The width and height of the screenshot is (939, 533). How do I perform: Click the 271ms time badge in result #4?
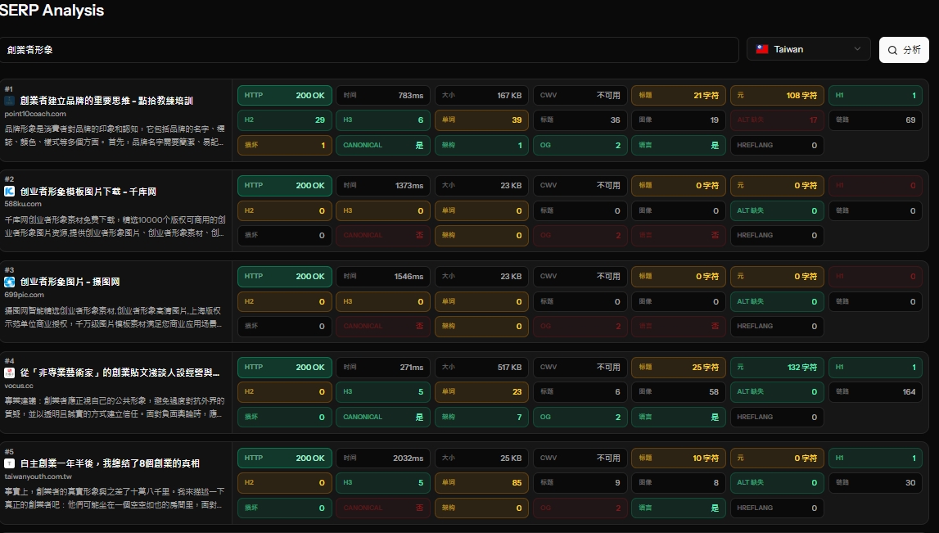coord(382,367)
